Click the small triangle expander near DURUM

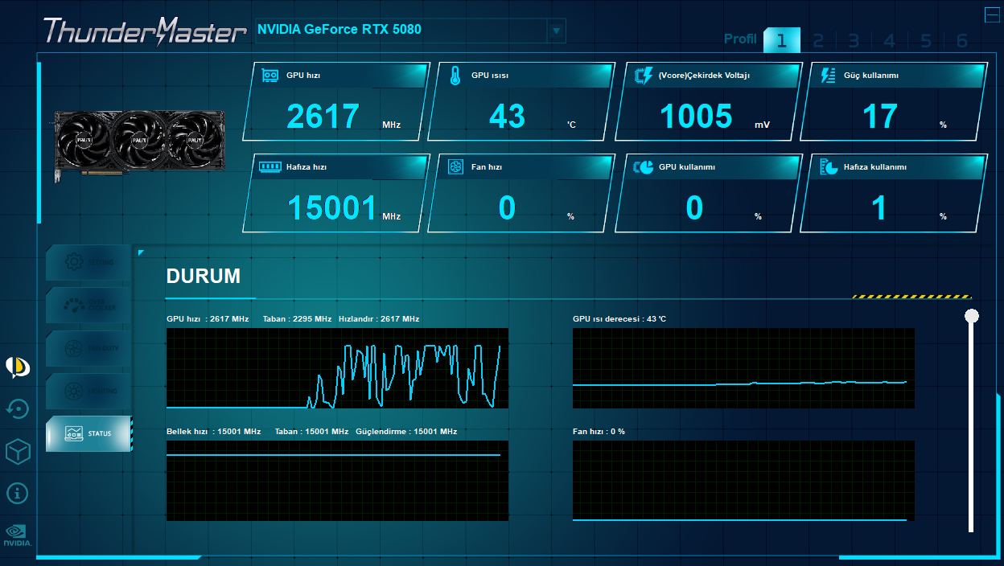click(142, 253)
